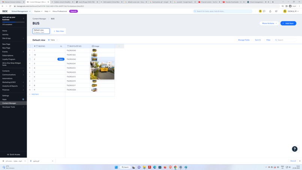The height and width of the screenshot is (170, 302).
Task: Expand the Help menu
Action: (x=47, y=11)
